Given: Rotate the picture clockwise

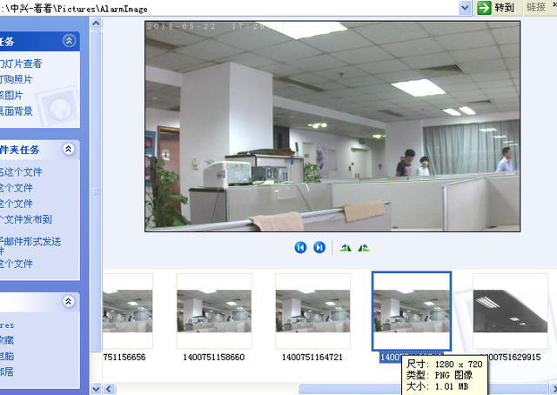Looking at the screenshot, I should pos(346,248).
